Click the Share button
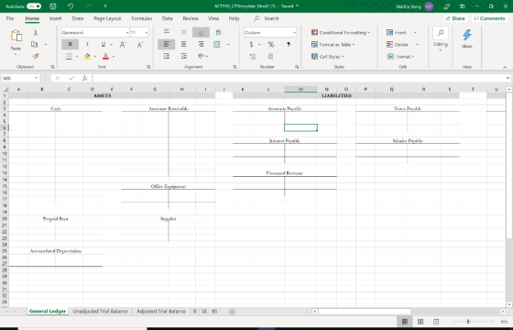513x330 pixels. [454, 18]
